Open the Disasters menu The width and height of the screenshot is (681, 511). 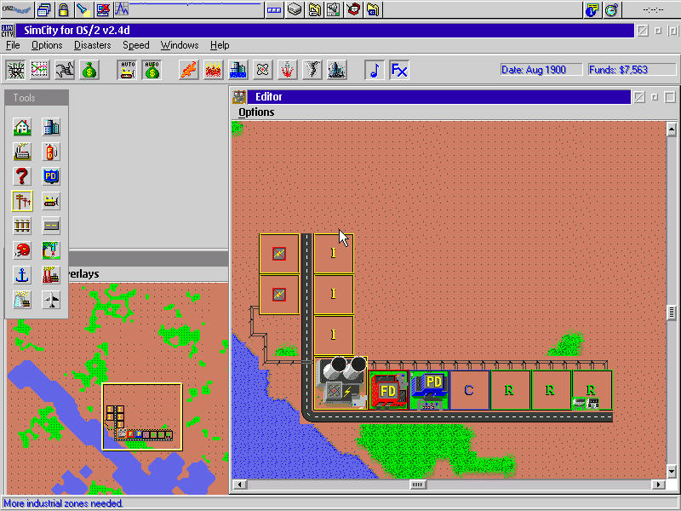pos(93,45)
